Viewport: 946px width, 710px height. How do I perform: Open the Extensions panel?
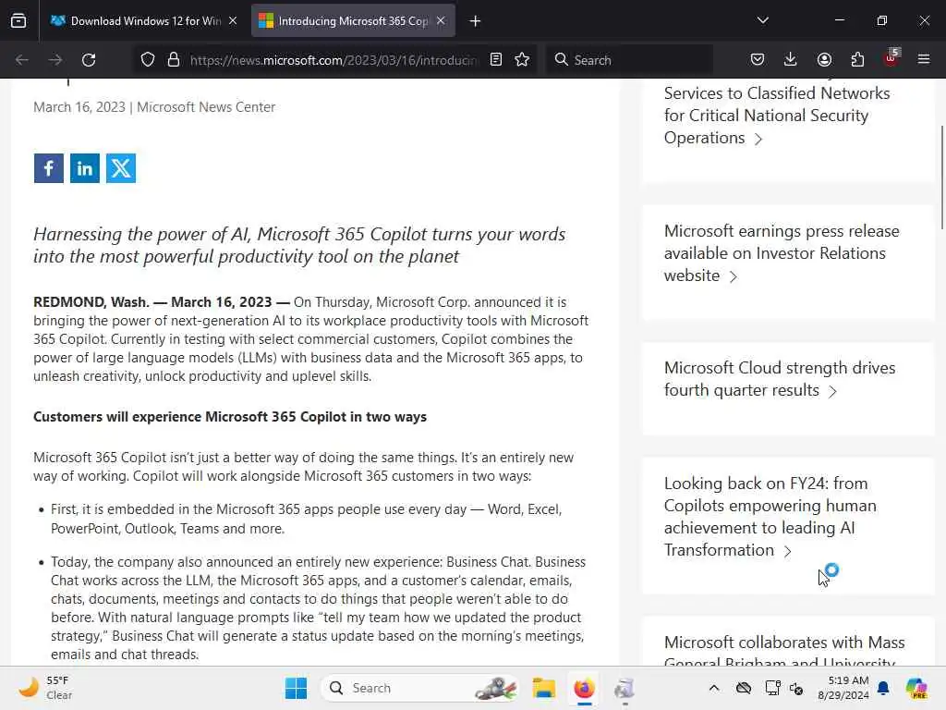(x=857, y=60)
